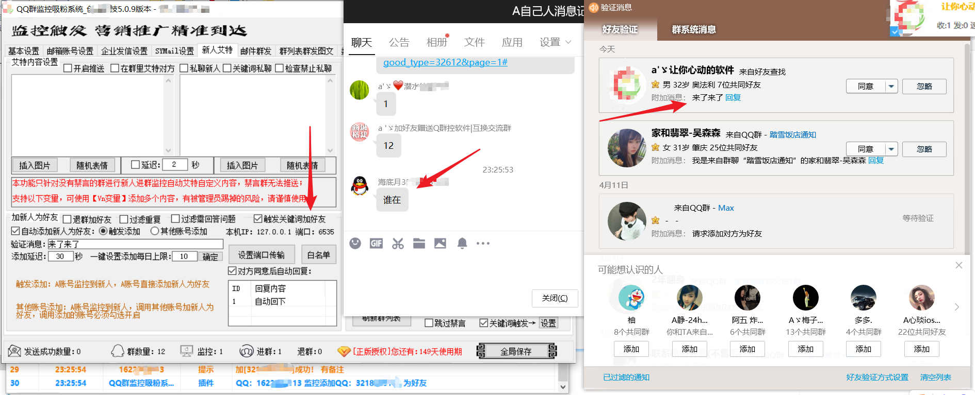Open the good_type=32612&page=1# link

[445, 62]
